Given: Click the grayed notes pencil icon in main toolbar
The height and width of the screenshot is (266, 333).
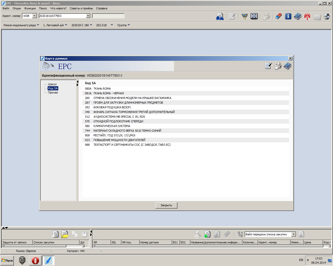Looking at the screenshot, I should click(232, 16).
